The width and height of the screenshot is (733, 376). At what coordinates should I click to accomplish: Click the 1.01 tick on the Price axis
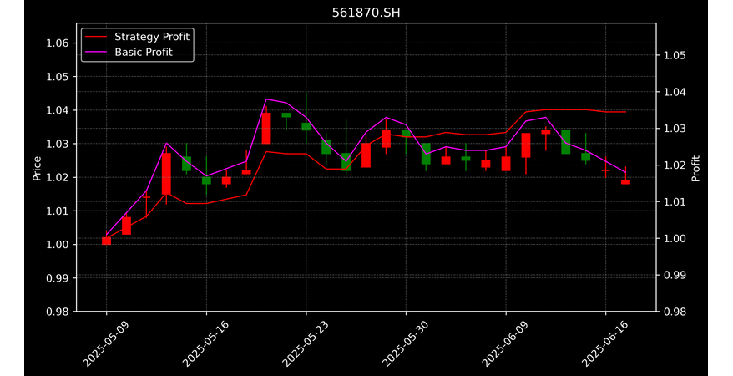click(58, 211)
